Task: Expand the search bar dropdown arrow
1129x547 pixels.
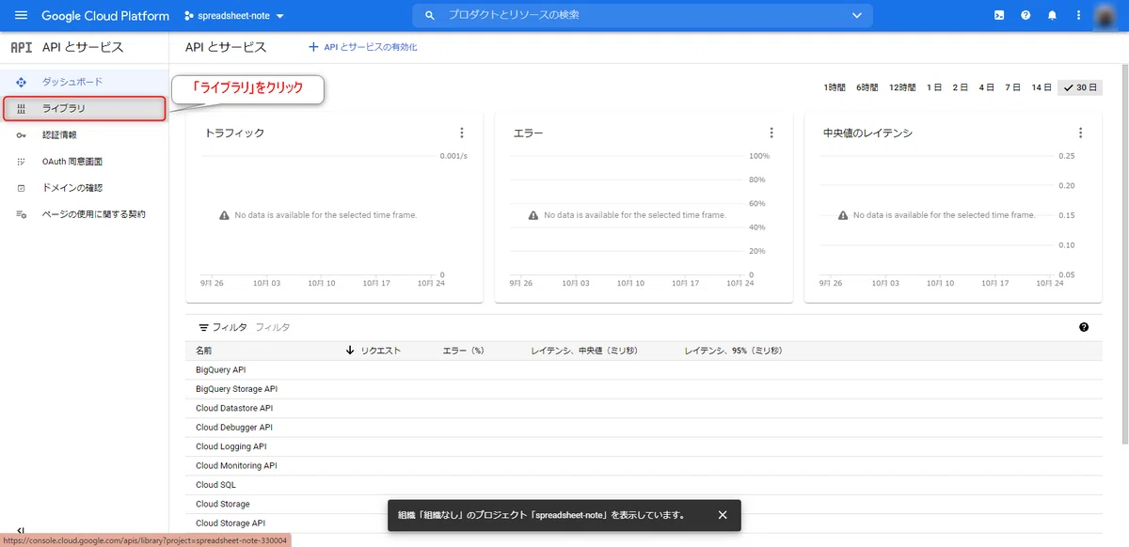Action: click(856, 16)
